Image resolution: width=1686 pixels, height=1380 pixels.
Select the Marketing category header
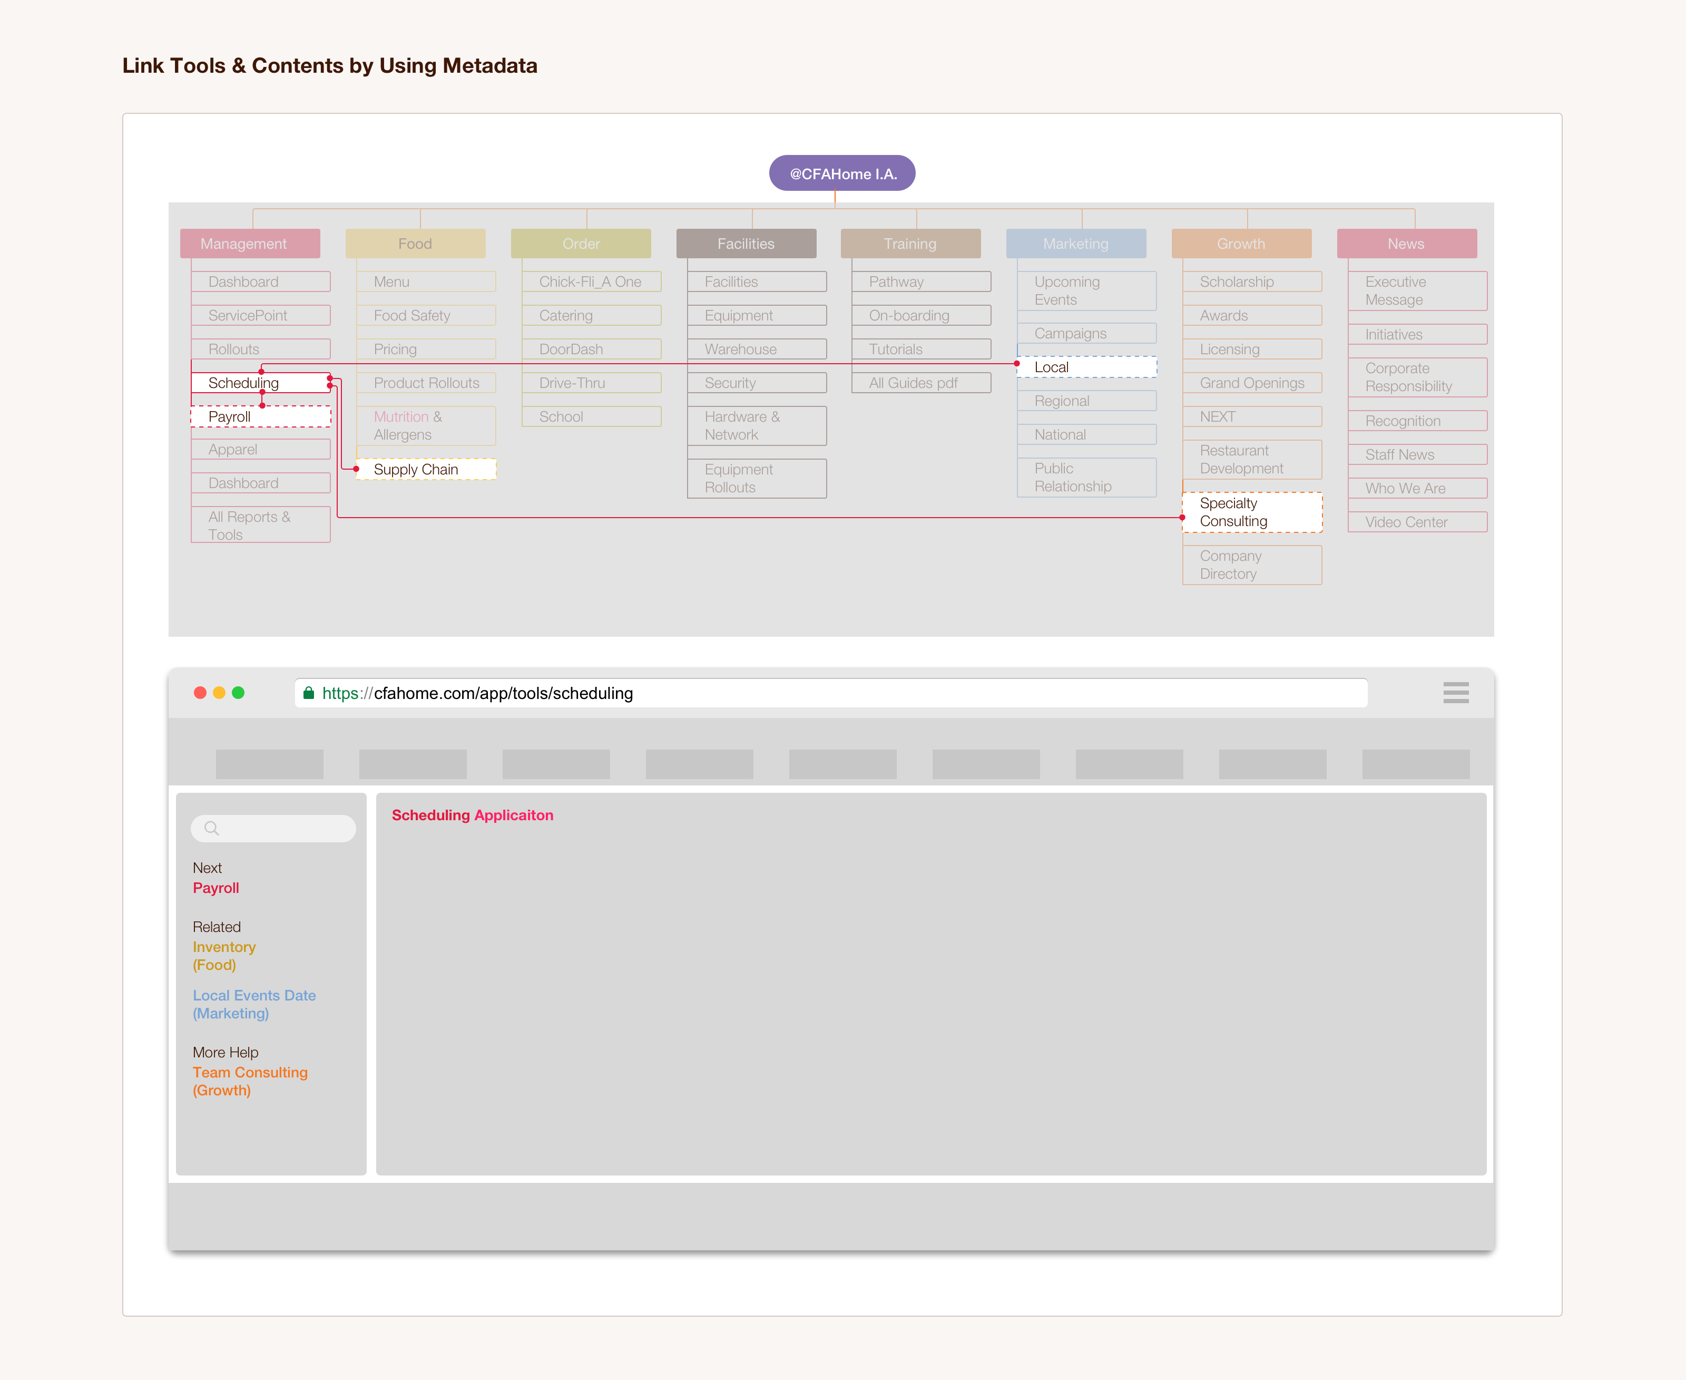1075,243
